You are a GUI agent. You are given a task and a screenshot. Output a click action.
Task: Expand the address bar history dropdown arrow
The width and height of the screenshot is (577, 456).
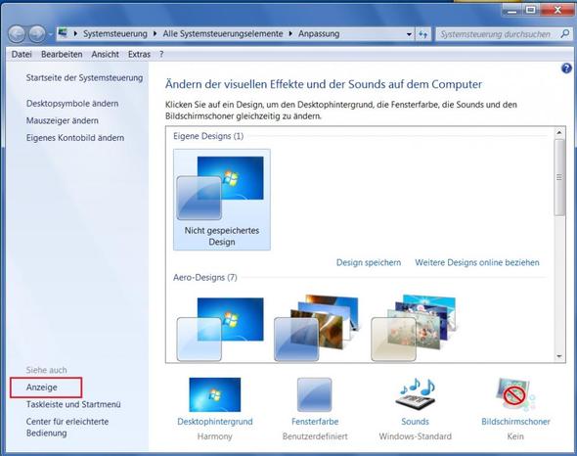tap(409, 34)
